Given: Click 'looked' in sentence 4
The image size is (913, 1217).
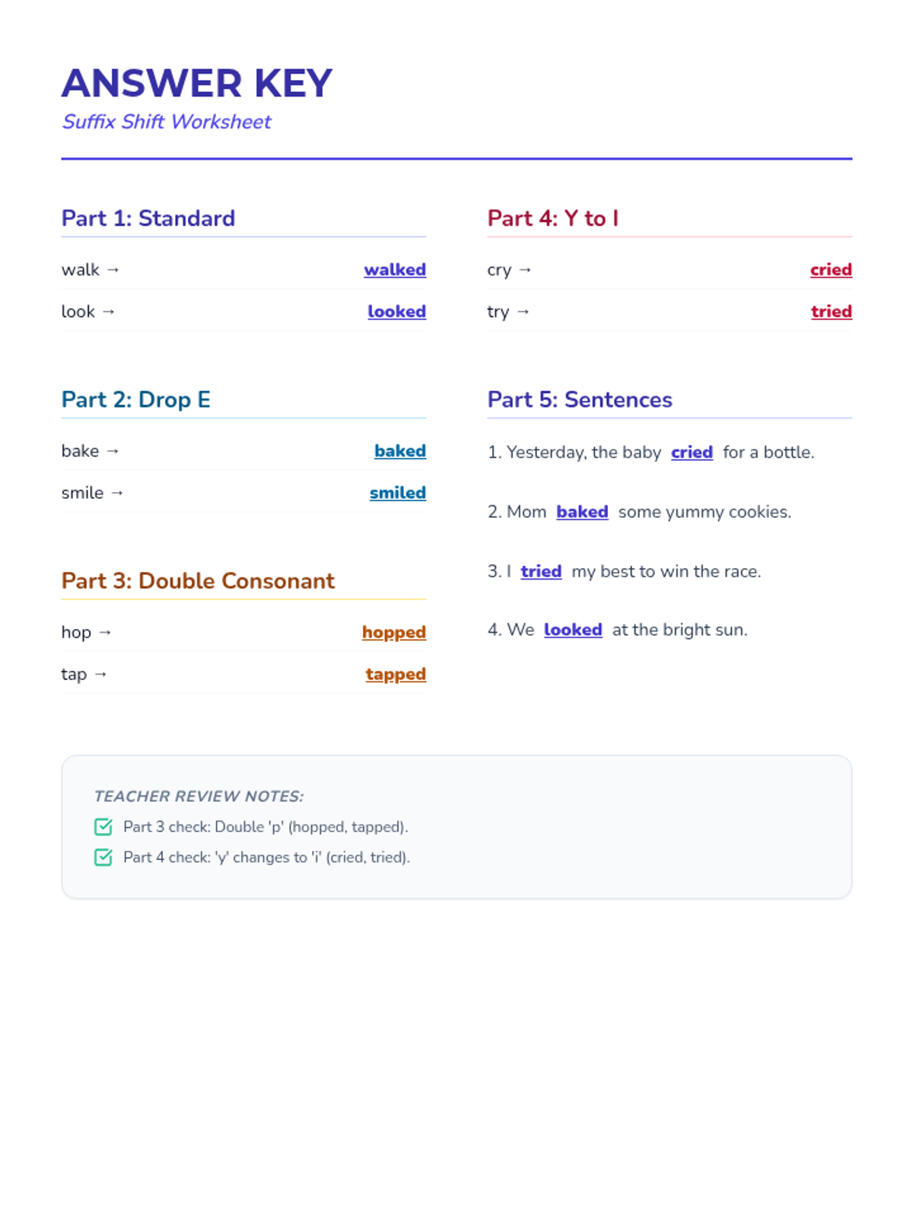Looking at the screenshot, I should tap(573, 630).
